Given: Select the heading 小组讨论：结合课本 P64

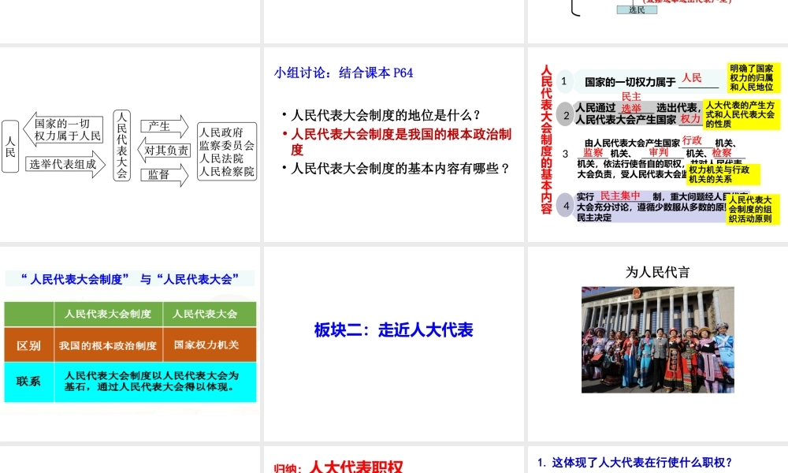Looking at the screenshot, I should tap(344, 73).
